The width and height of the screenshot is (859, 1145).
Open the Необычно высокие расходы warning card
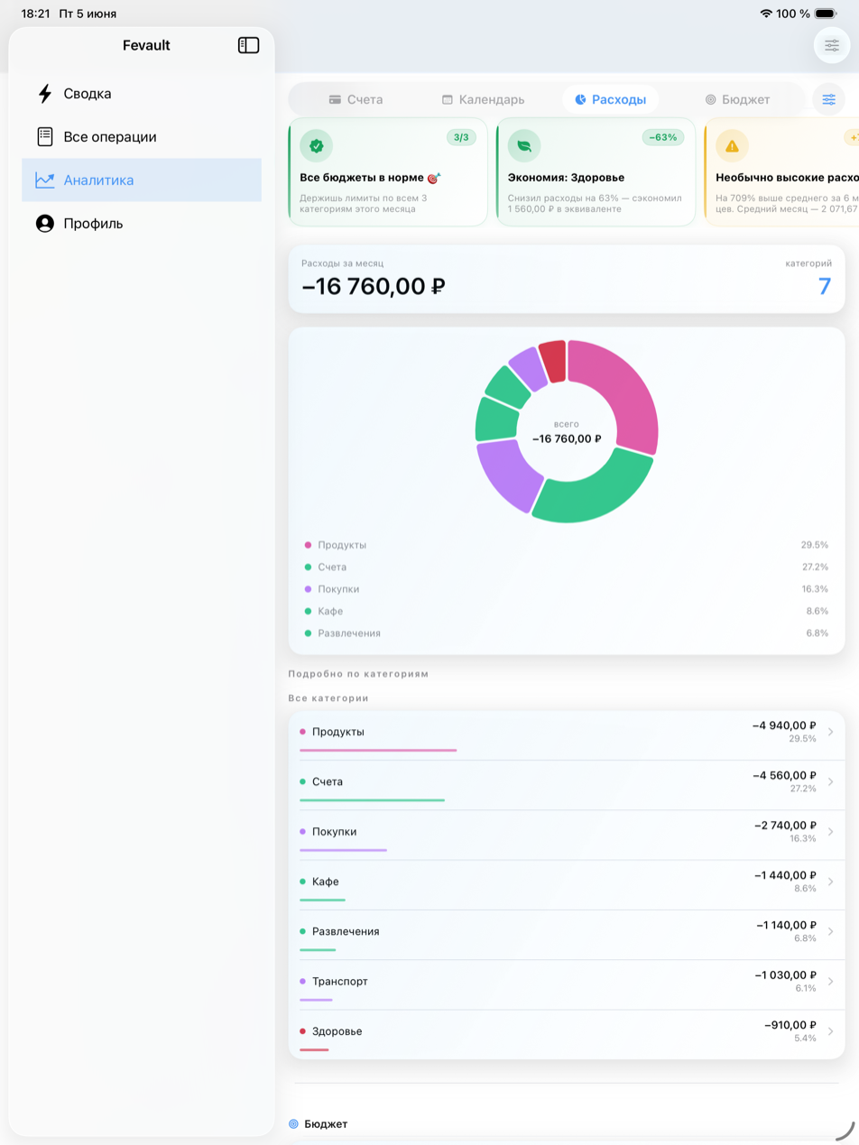[781, 171]
